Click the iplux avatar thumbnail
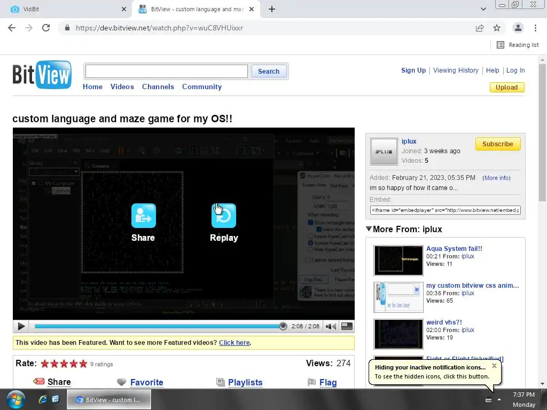 point(384,152)
